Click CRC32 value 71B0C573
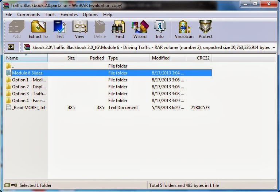The height and width of the screenshot is (192, 280). click(200, 108)
